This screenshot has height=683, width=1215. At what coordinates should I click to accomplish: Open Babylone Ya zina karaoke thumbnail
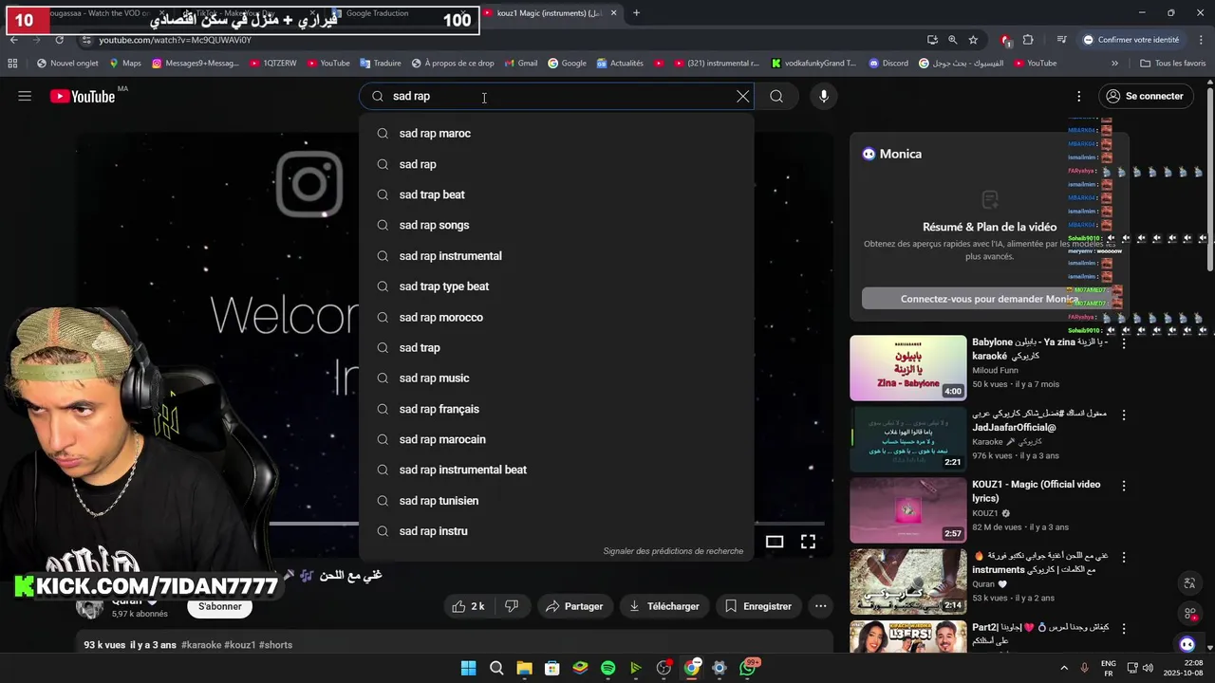coord(907,368)
